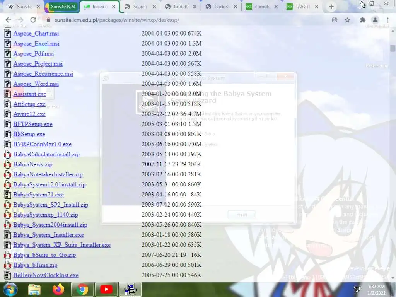This screenshot has width=396, height=297.
Task: Switch to Chrome in the taskbar
Action: click(82, 289)
